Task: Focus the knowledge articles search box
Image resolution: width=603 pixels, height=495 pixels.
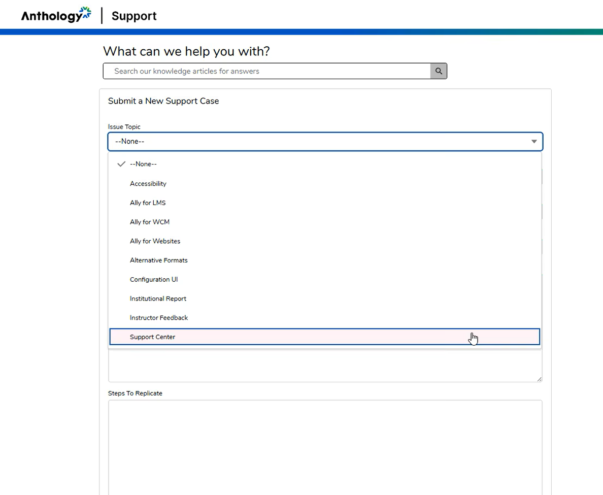Action: (267, 71)
